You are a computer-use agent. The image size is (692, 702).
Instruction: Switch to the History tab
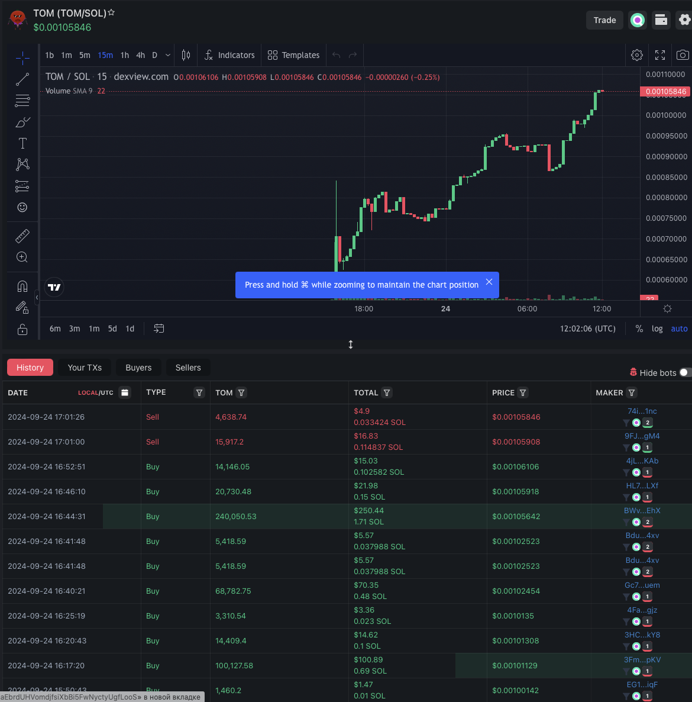(x=30, y=368)
